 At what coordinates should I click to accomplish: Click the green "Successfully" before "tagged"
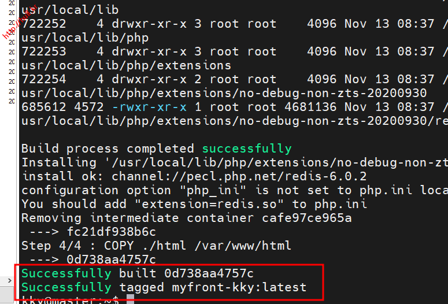click(66, 287)
